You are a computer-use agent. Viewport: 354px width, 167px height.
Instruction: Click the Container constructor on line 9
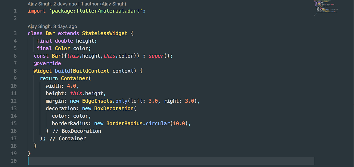coord(75,78)
